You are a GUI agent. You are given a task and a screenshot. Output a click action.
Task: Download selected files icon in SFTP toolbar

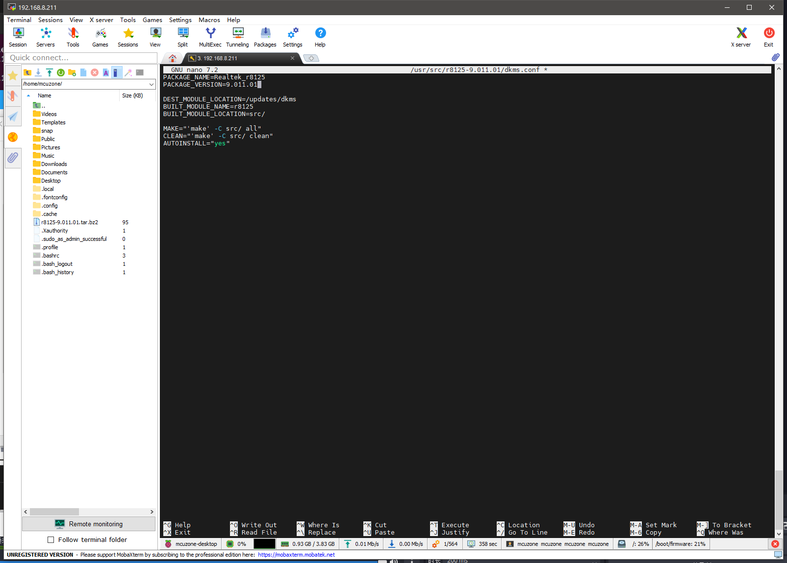pyautogui.click(x=38, y=72)
